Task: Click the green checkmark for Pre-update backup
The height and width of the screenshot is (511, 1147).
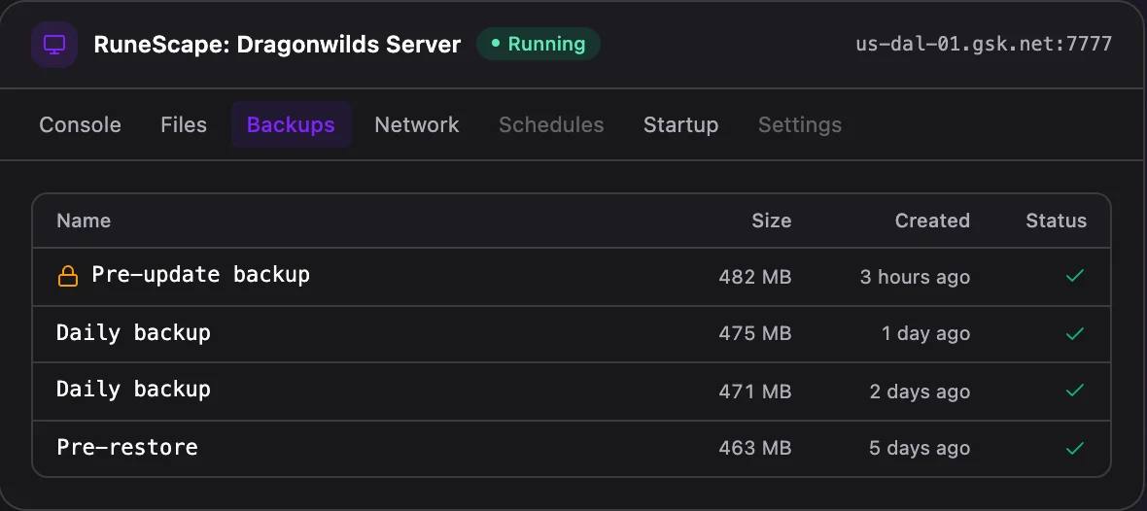Action: [x=1074, y=276]
